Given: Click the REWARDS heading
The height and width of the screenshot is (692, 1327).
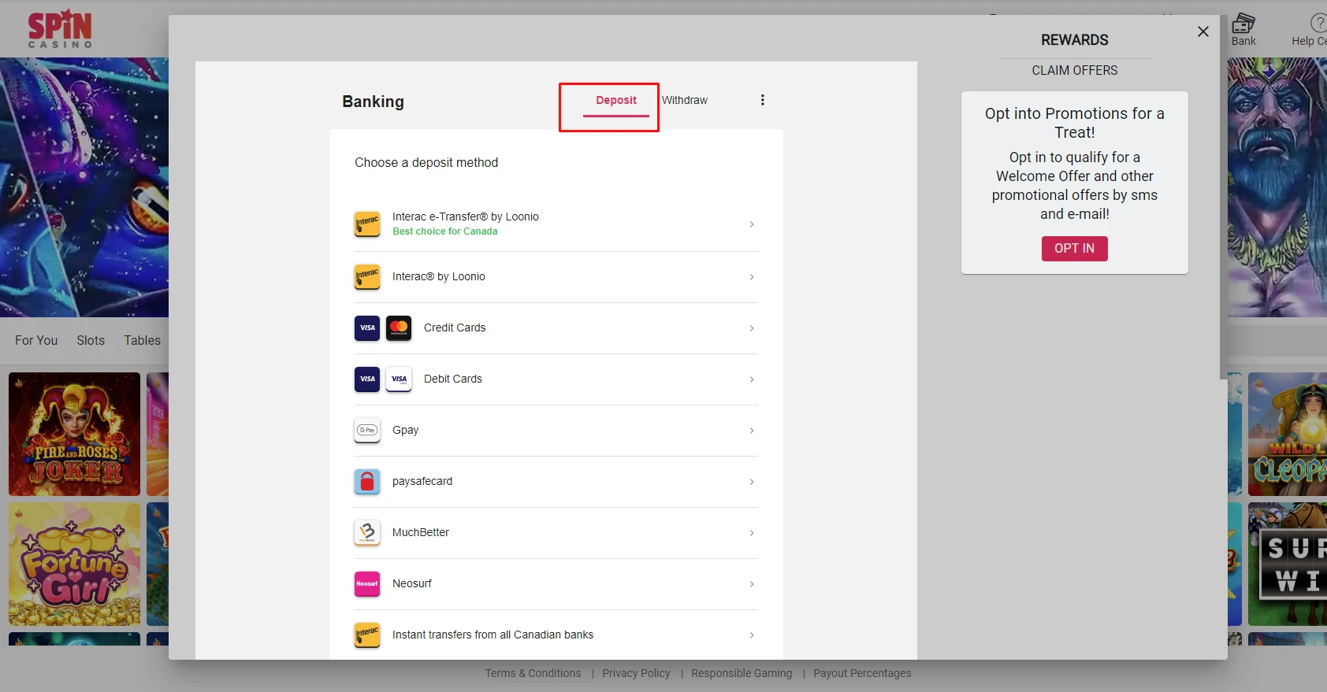Looking at the screenshot, I should 1075,40.
